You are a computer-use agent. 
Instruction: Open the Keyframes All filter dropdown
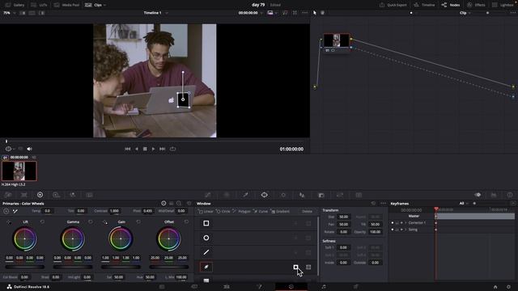[x=464, y=204]
